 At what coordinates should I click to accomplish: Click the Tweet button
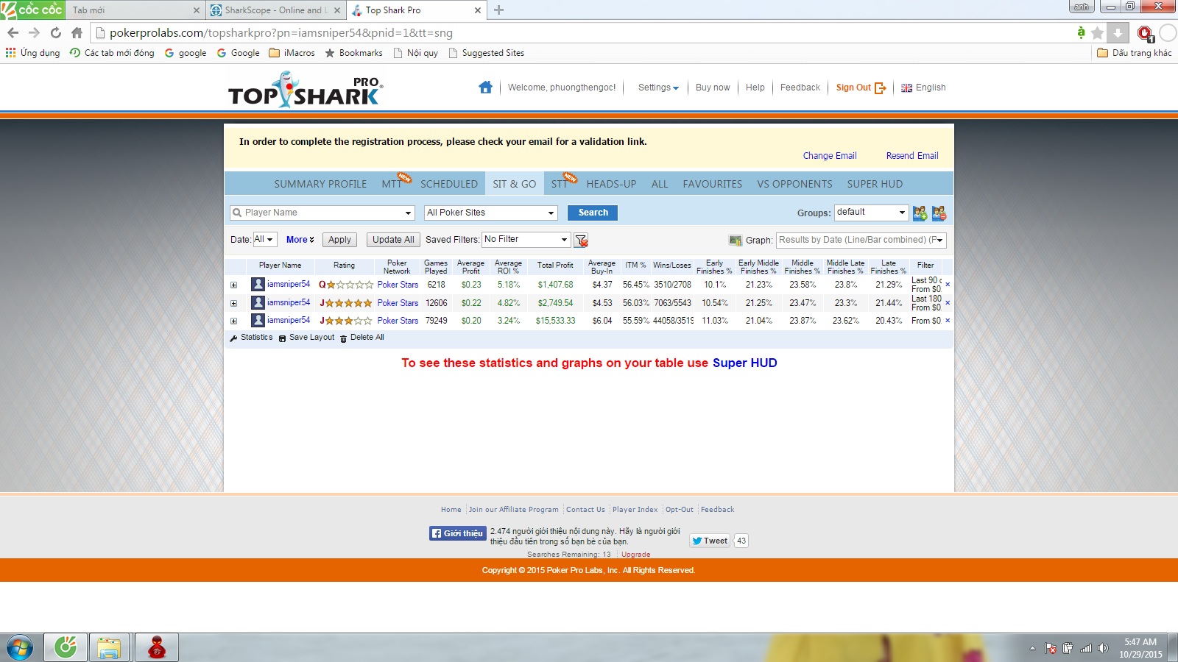click(710, 541)
